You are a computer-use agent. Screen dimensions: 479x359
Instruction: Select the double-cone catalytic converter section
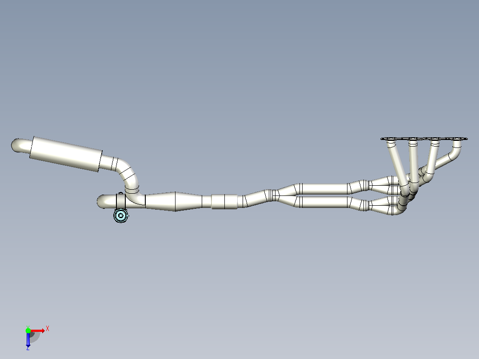tap(173, 202)
